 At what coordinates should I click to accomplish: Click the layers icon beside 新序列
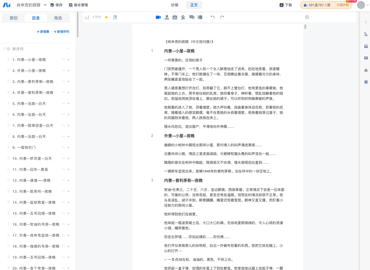pos(8,49)
